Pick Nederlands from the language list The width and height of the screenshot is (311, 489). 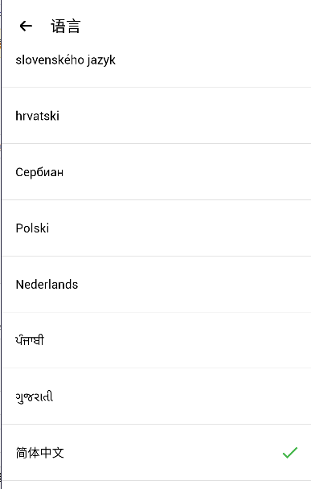coord(157,284)
